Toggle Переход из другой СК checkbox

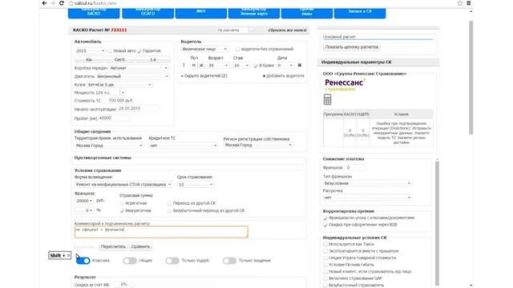point(169,203)
